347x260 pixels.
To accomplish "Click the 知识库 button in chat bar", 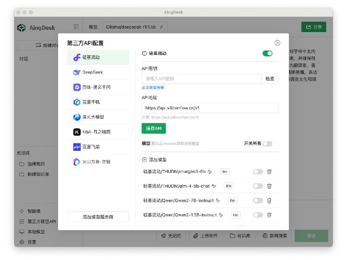I will 240,236.
